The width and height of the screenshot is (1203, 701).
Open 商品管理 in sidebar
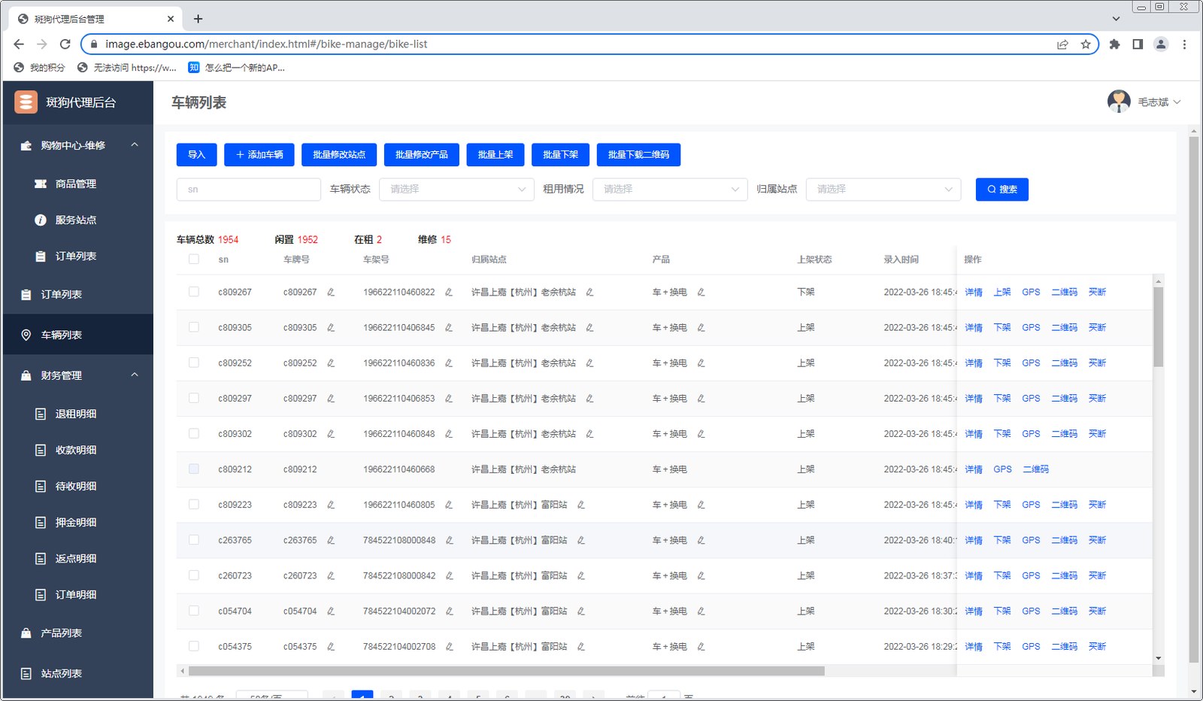tap(75, 184)
